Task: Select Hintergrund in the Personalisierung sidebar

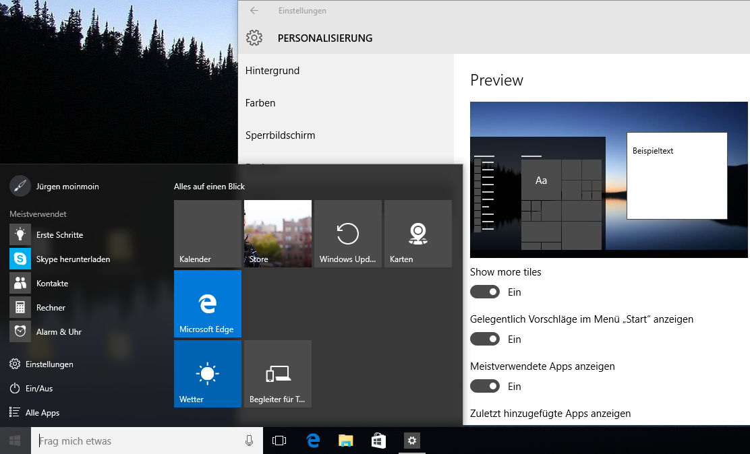Action: tap(272, 70)
